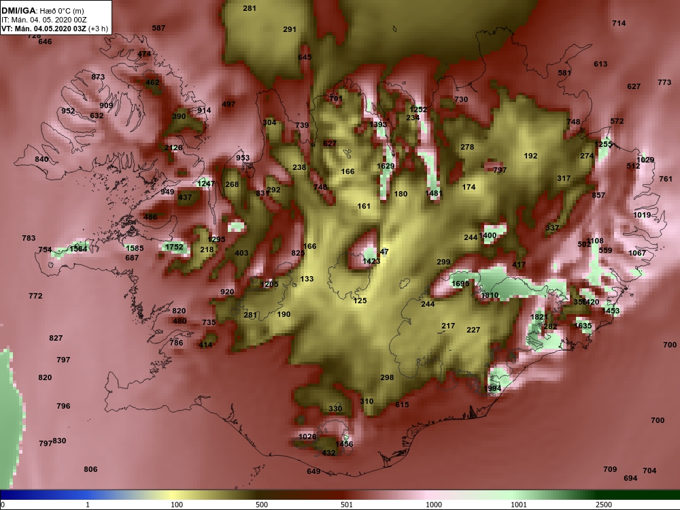Image resolution: width=680 pixels, height=510 pixels.
Task: Click the map value 1067
Action: coord(637,253)
